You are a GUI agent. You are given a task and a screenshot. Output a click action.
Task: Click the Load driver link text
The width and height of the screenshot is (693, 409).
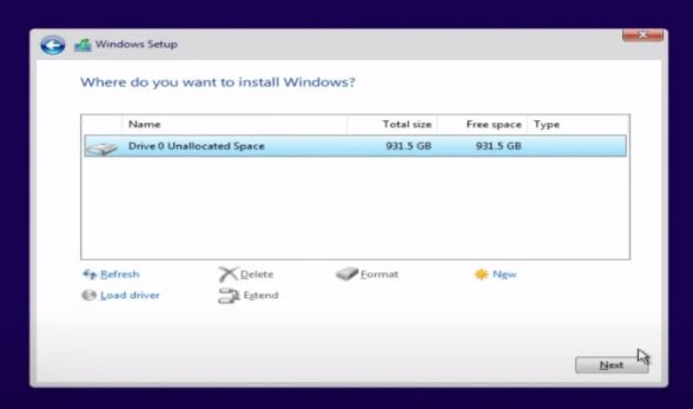(130, 295)
